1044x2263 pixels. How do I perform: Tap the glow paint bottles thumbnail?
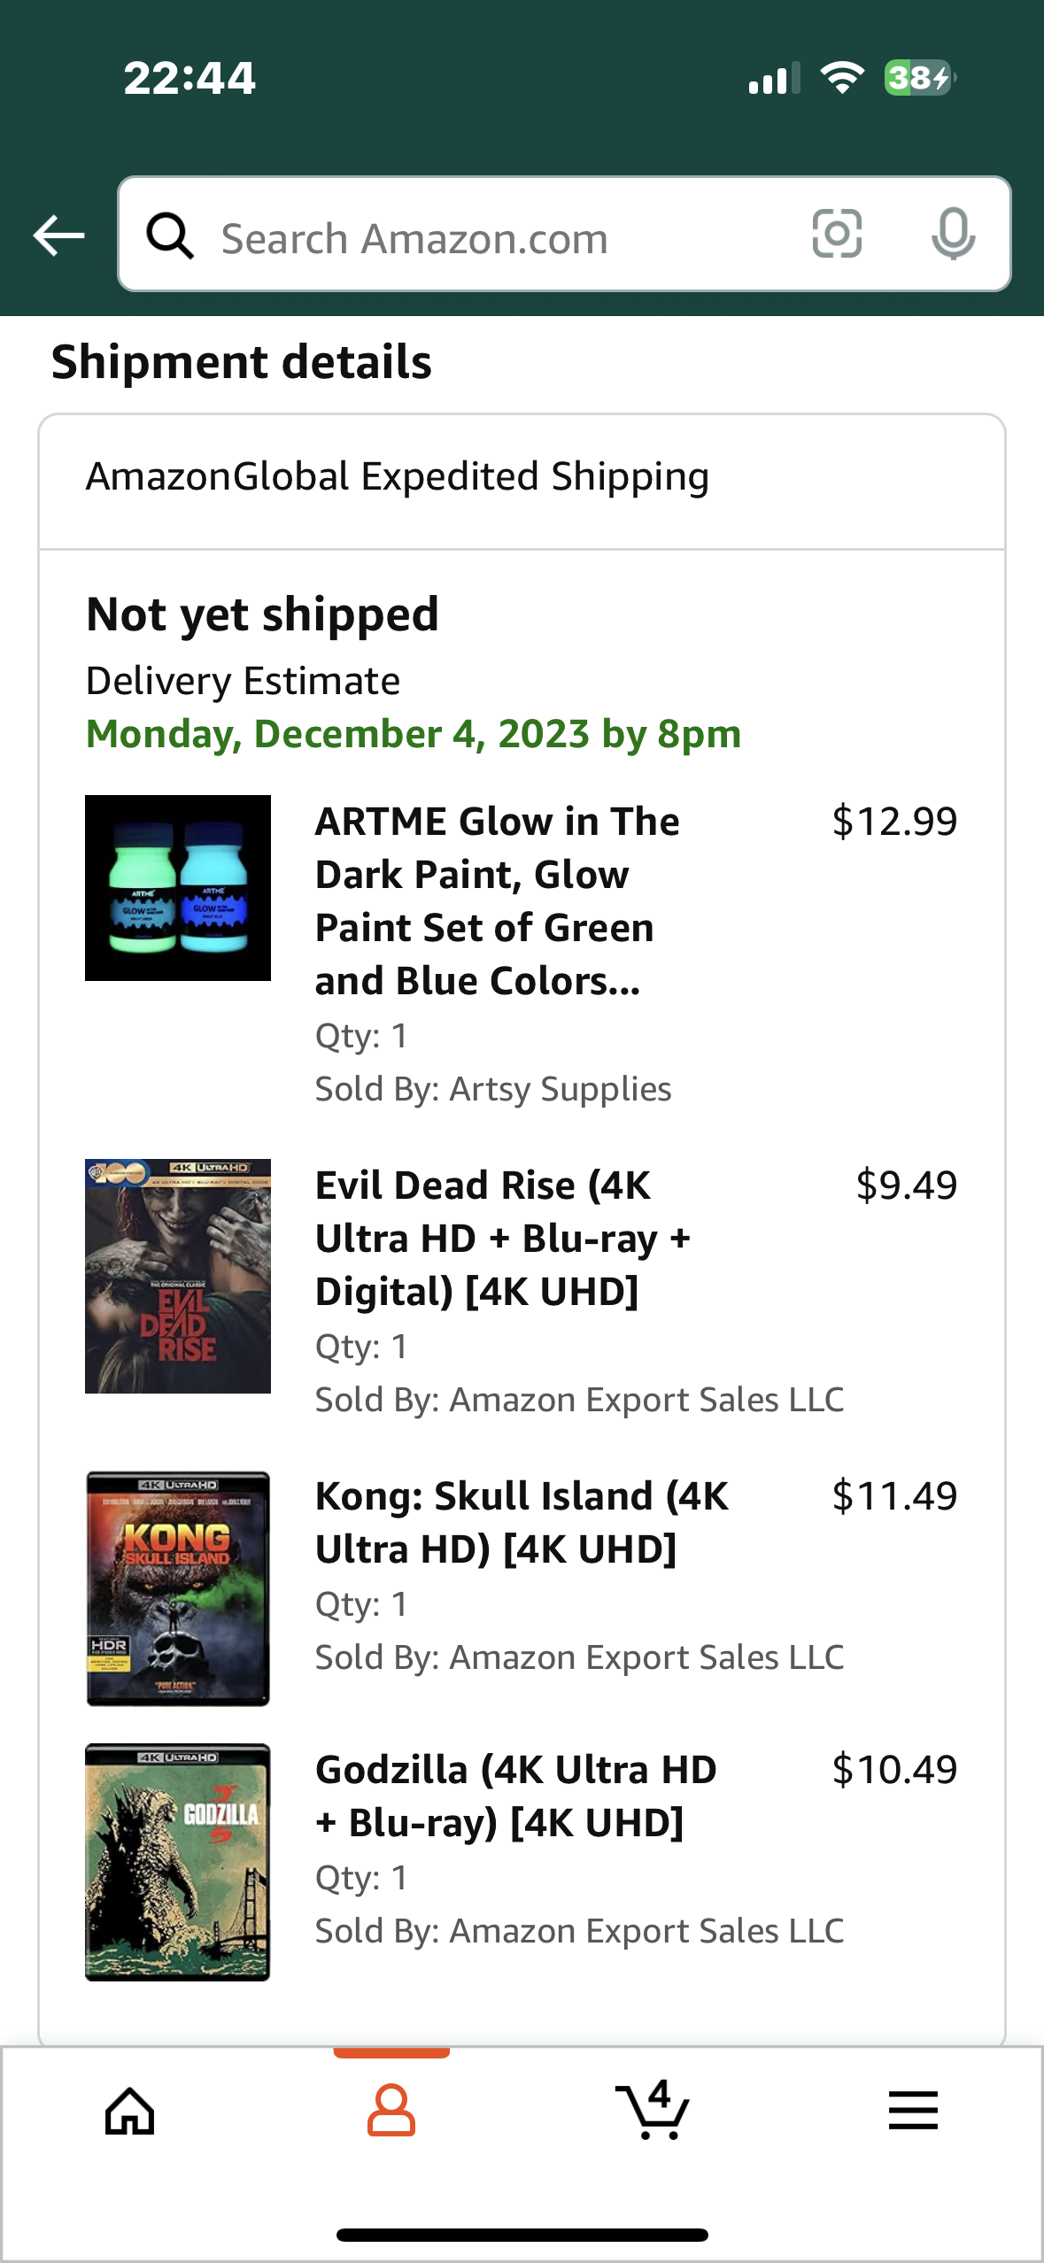(178, 888)
